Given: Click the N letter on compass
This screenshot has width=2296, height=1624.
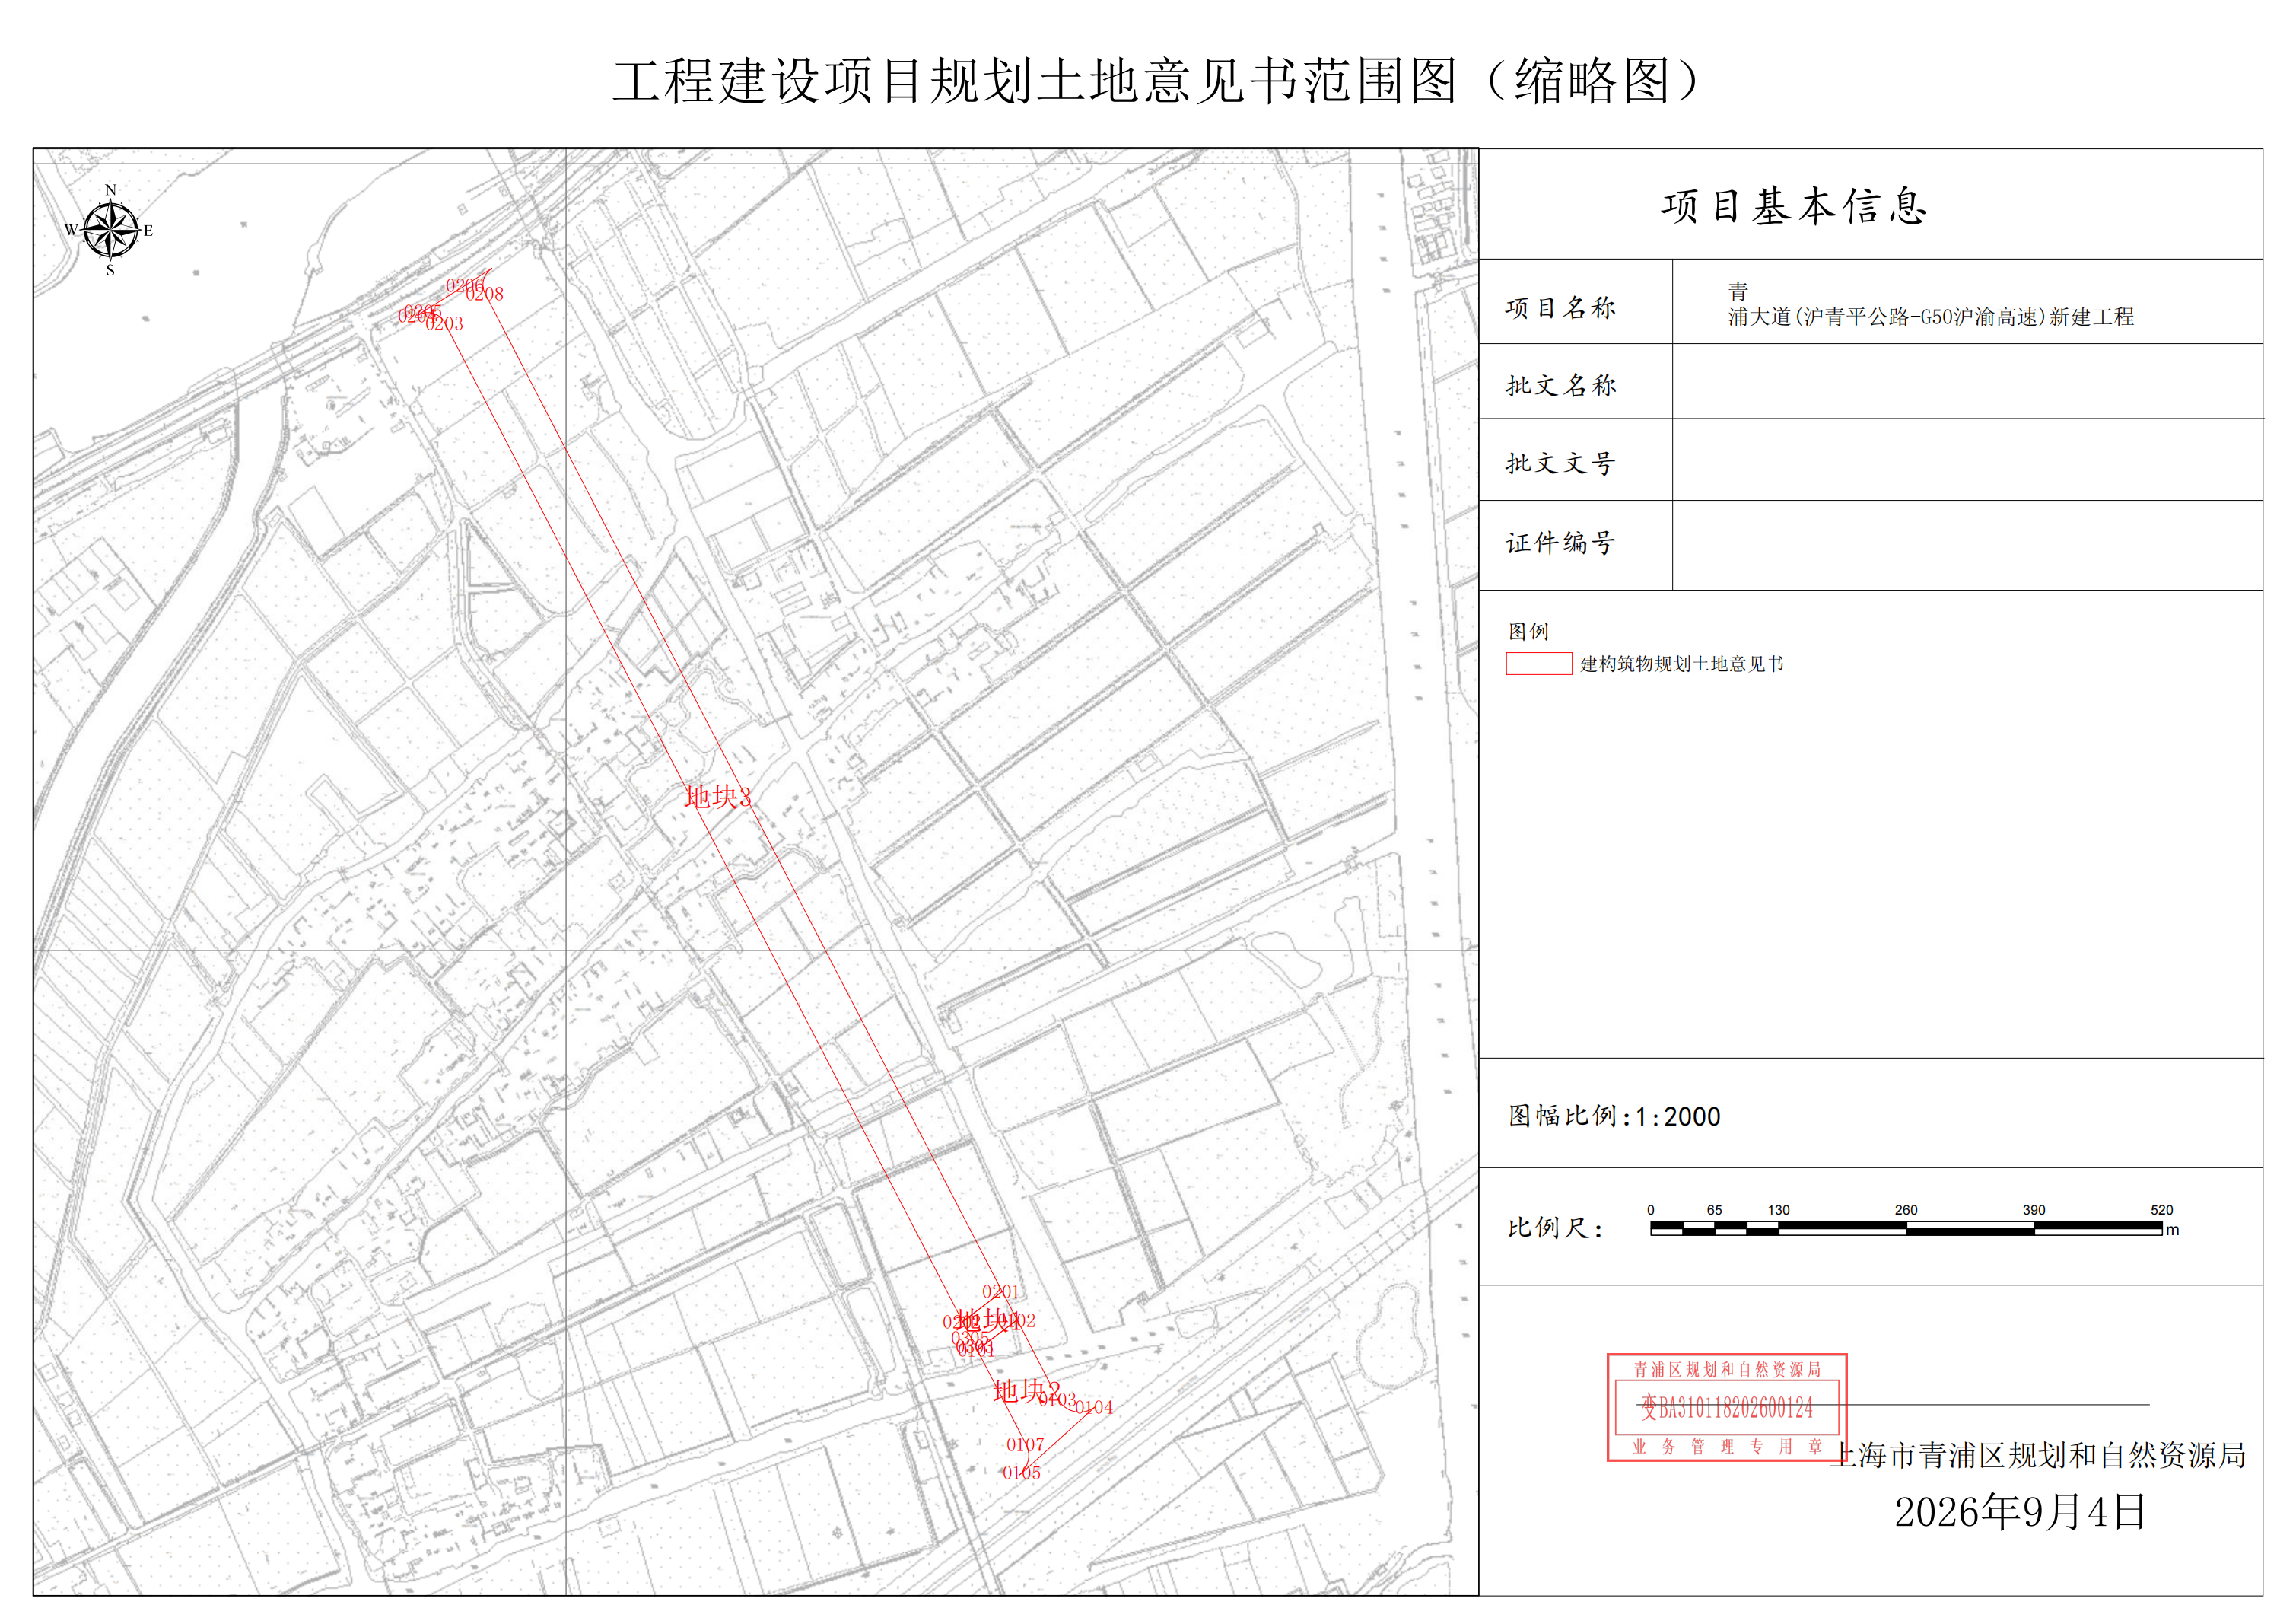Looking at the screenshot, I should 111,190.
